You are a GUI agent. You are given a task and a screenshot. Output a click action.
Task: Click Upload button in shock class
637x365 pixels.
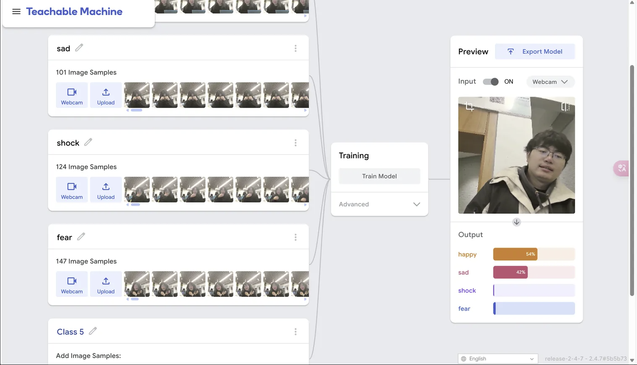click(106, 190)
